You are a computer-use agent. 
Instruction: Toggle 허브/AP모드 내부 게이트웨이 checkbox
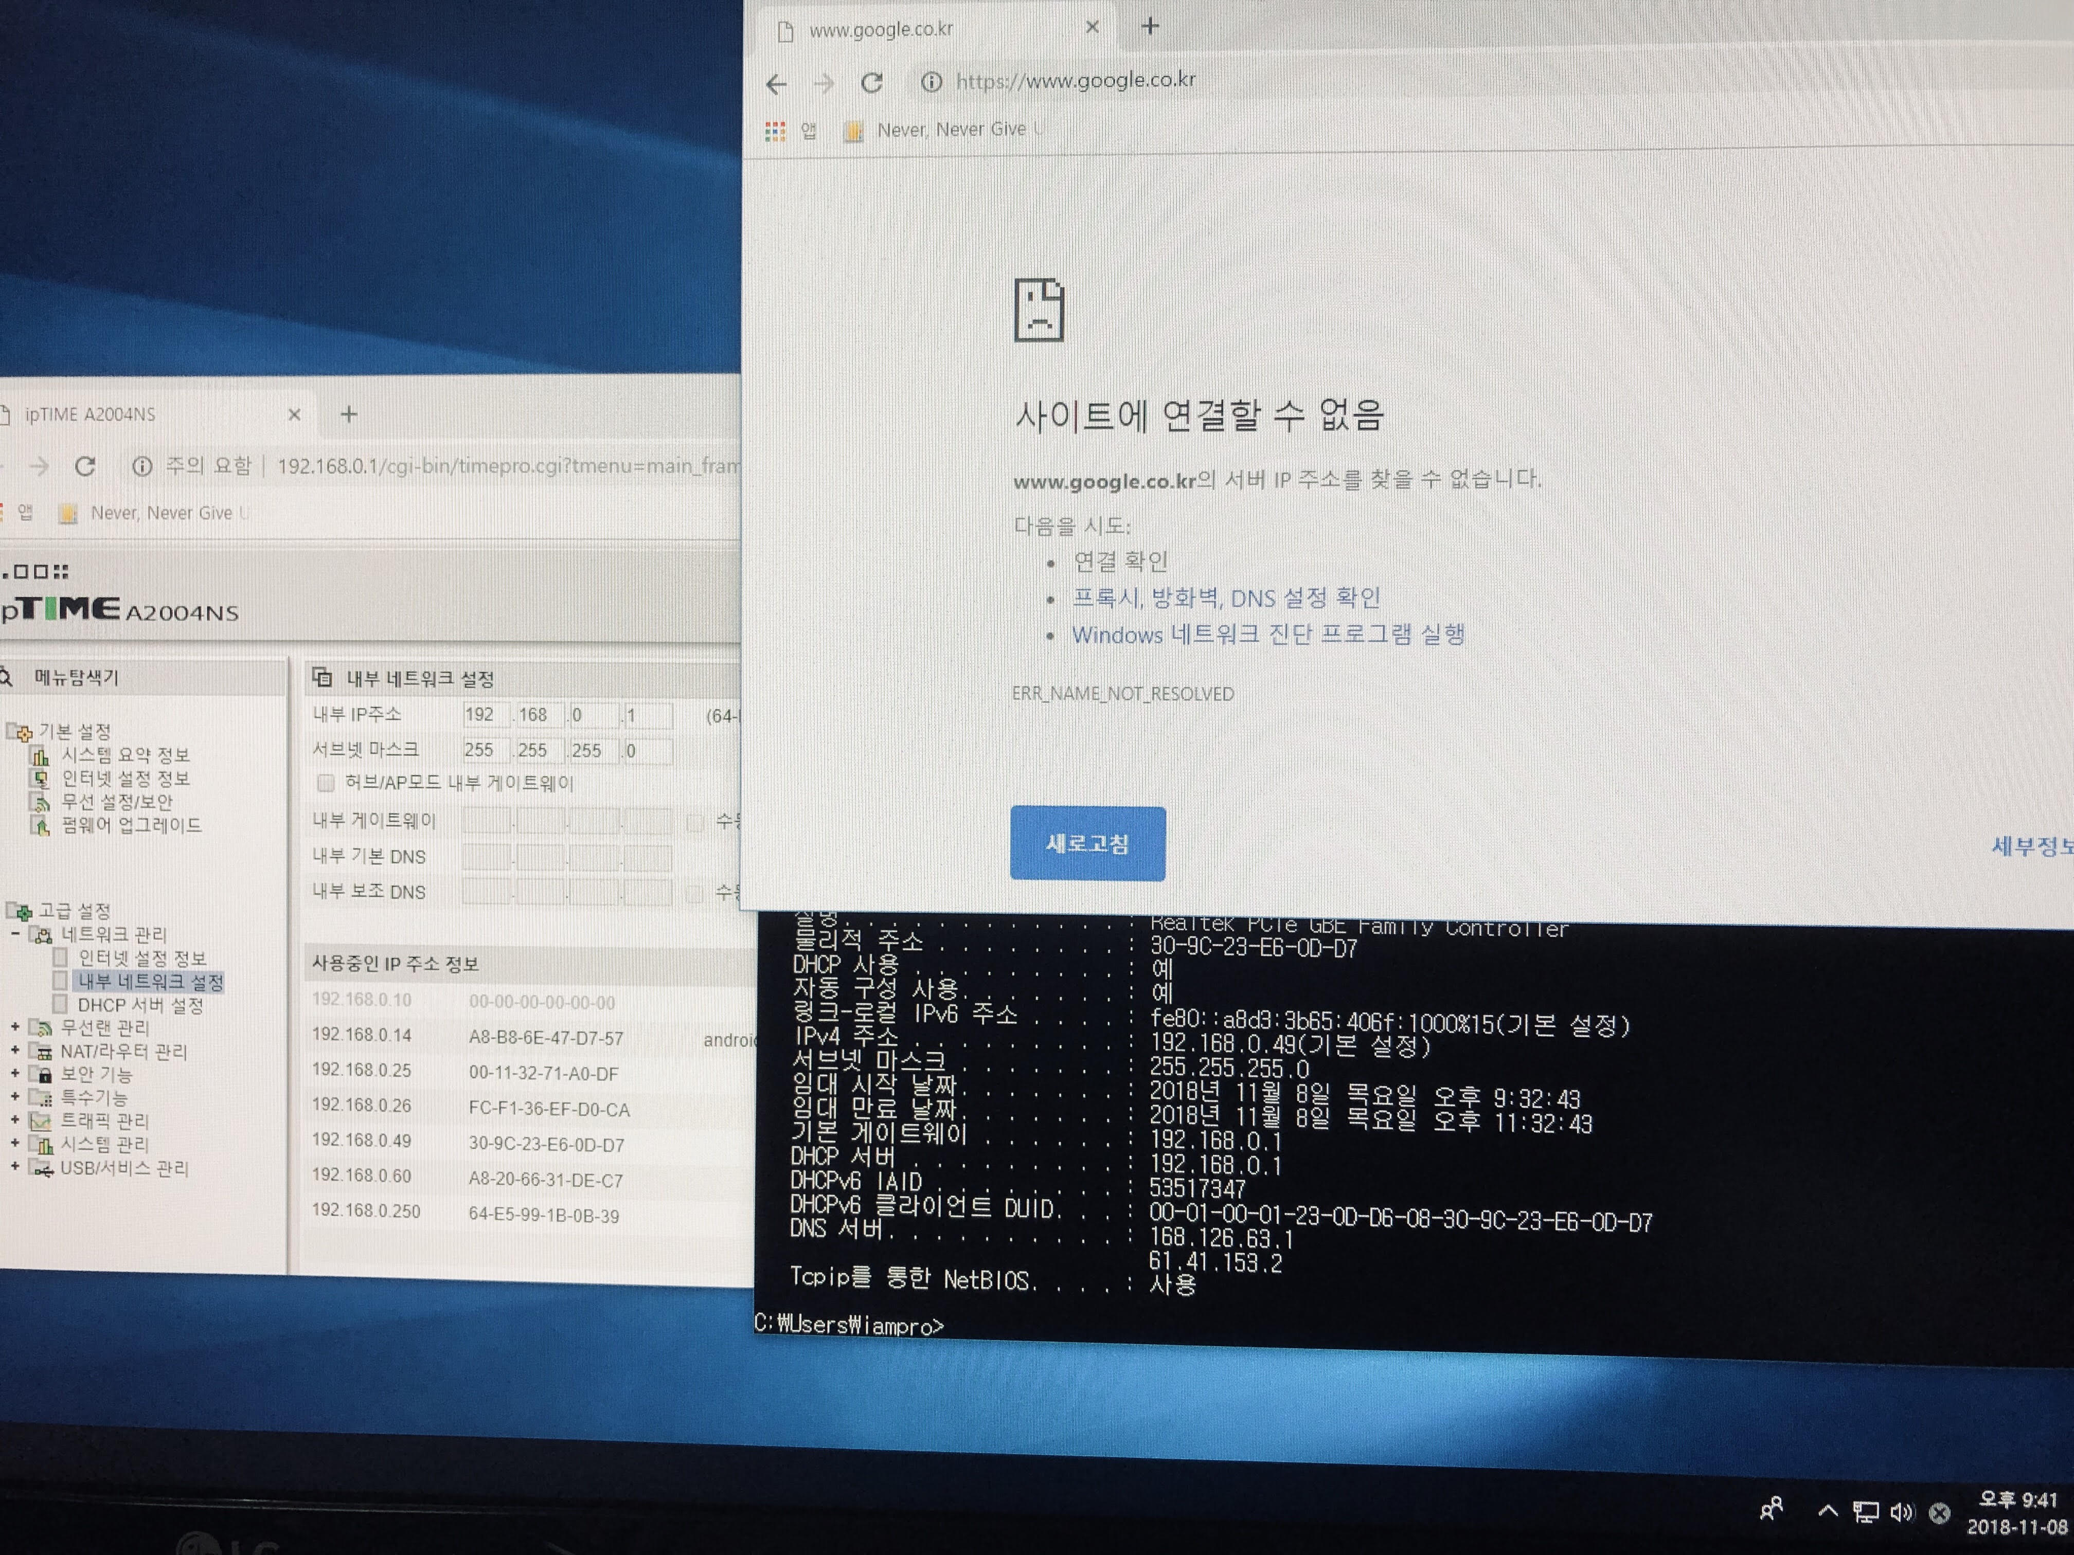326,783
